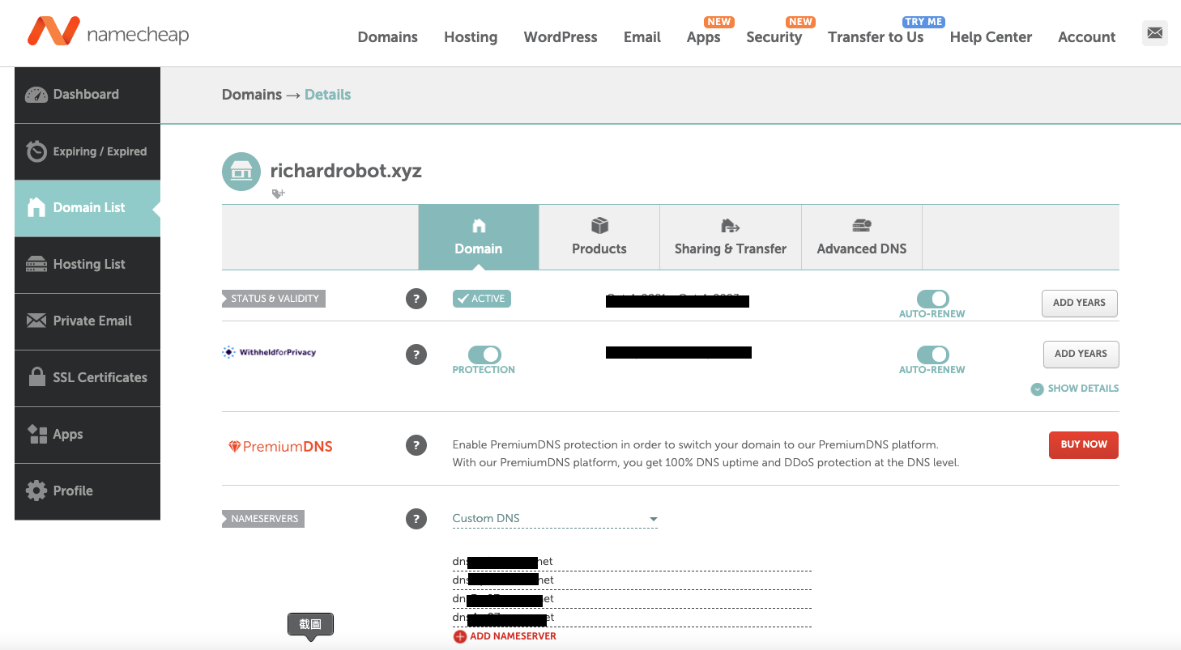Toggle domain Auto-Renew in Status row
This screenshot has width=1181, height=650.
pyautogui.click(x=932, y=299)
